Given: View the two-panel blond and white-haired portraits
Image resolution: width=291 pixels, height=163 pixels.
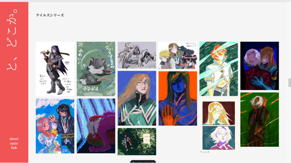Looking at the screenshot, I should pyautogui.click(x=219, y=126).
